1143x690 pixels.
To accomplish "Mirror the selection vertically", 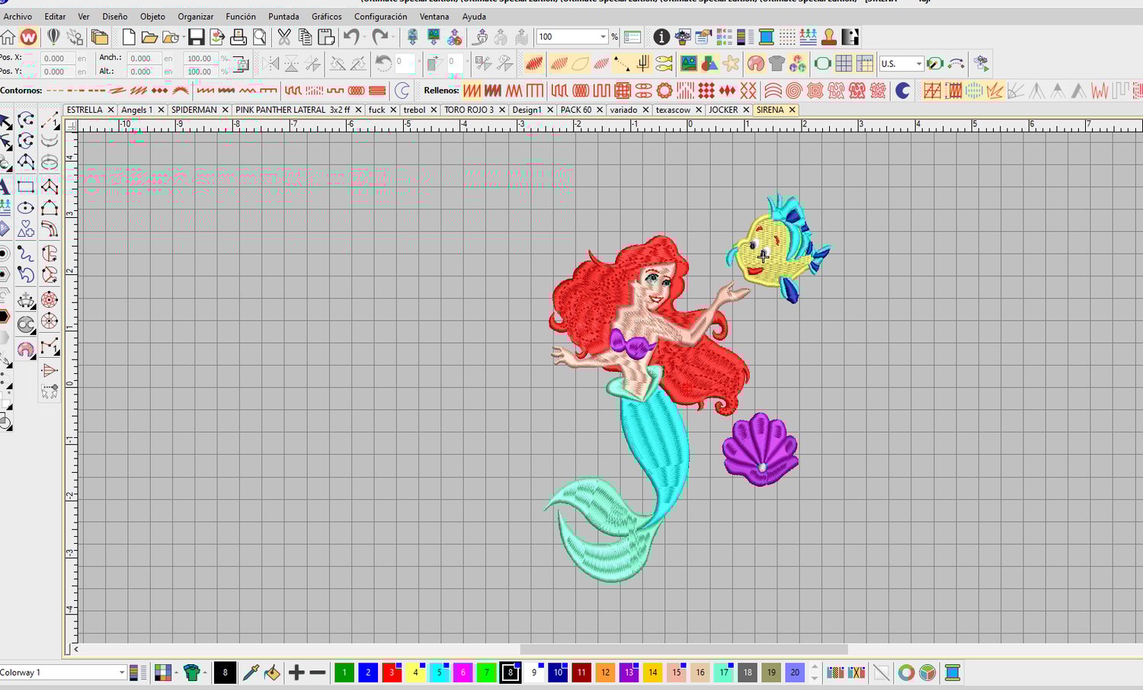I will click(291, 64).
